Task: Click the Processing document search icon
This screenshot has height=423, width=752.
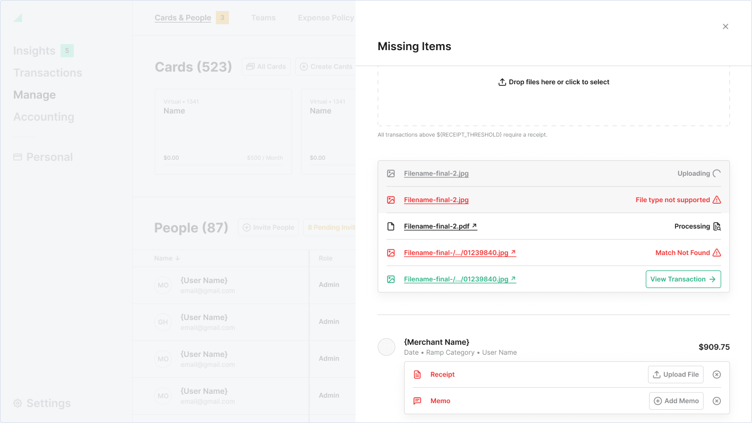Action: (717, 226)
